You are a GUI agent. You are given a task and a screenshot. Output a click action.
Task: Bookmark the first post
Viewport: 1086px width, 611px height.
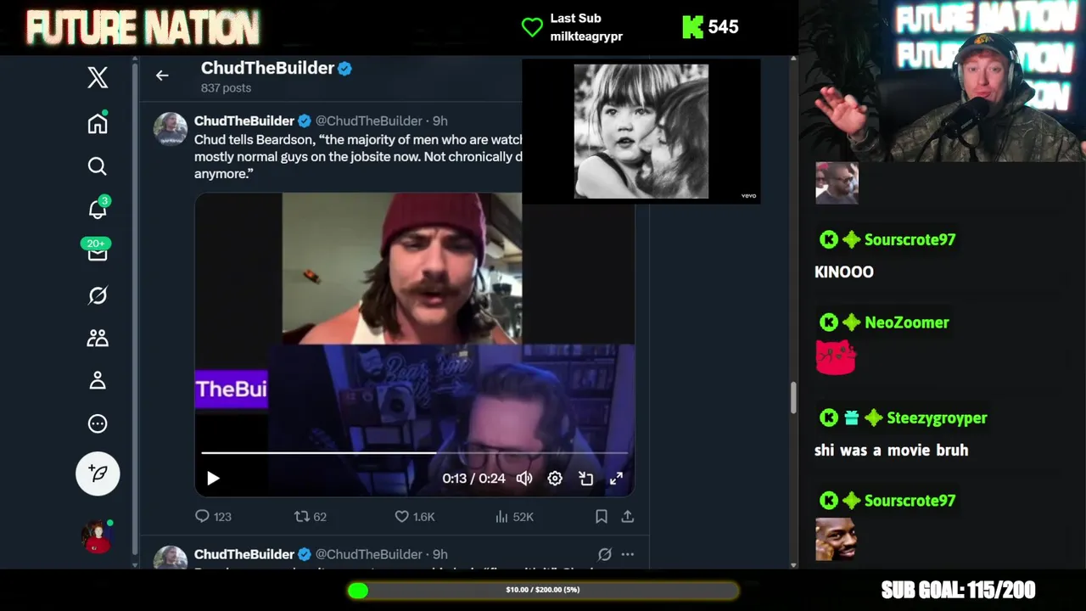click(601, 516)
